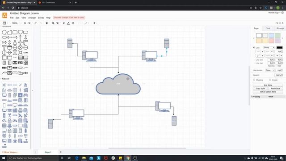Viewport: 286px width, 161px height.
Task: Click the black line color swatch
Action: pyautogui.click(x=279, y=47)
